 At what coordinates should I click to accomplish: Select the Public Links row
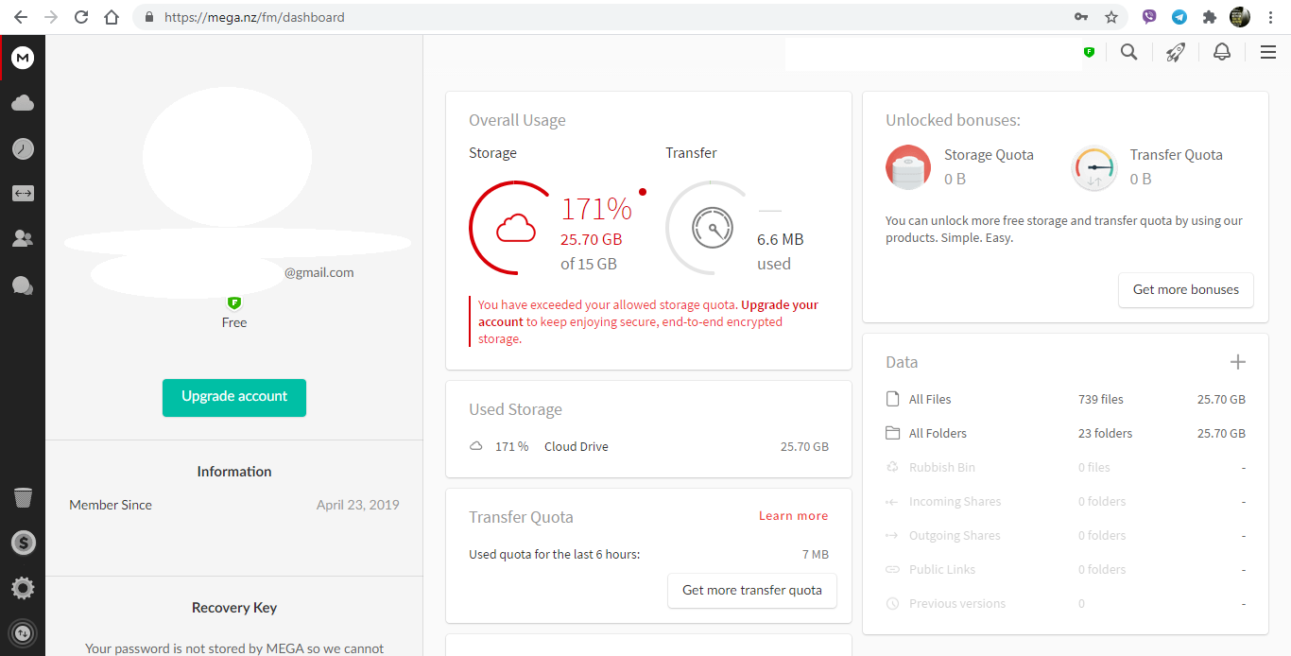coord(1065,569)
